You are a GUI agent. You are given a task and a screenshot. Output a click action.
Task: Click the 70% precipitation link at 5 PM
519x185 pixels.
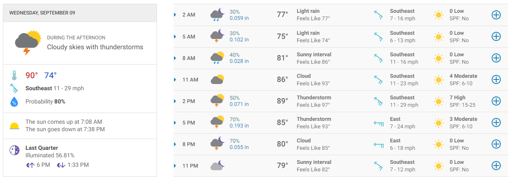pos(234,119)
